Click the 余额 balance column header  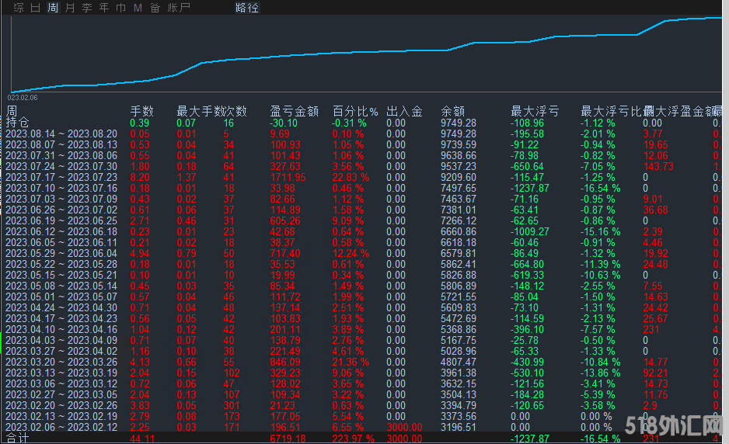[452, 111]
